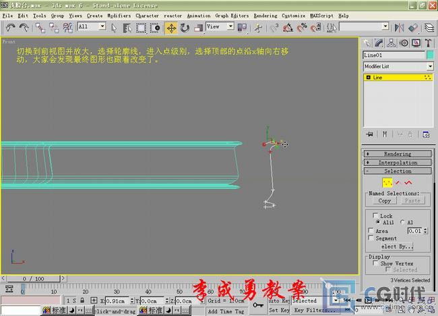
Task: Expand the Interpolation rollout
Action: tap(398, 162)
